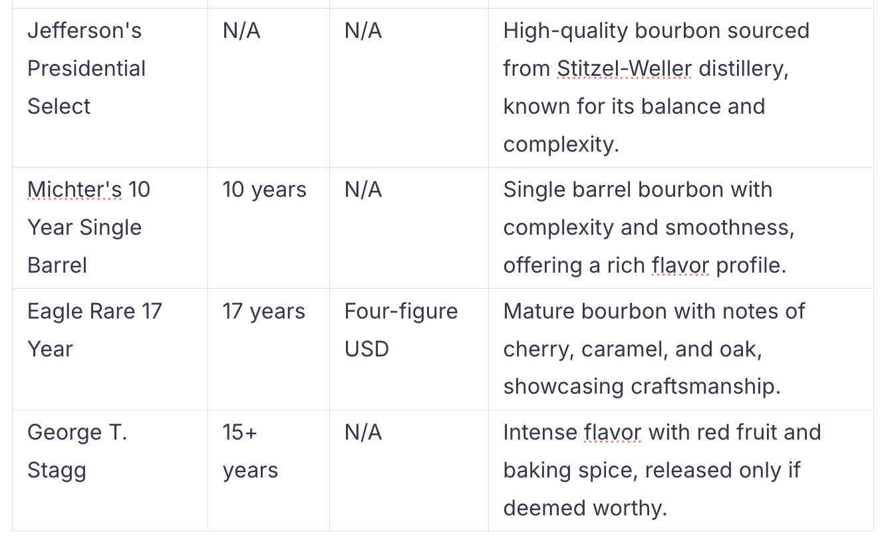Click the 'High-quality bourbon sourced' description text
Screen dimensions: 882x540
[x=656, y=31]
